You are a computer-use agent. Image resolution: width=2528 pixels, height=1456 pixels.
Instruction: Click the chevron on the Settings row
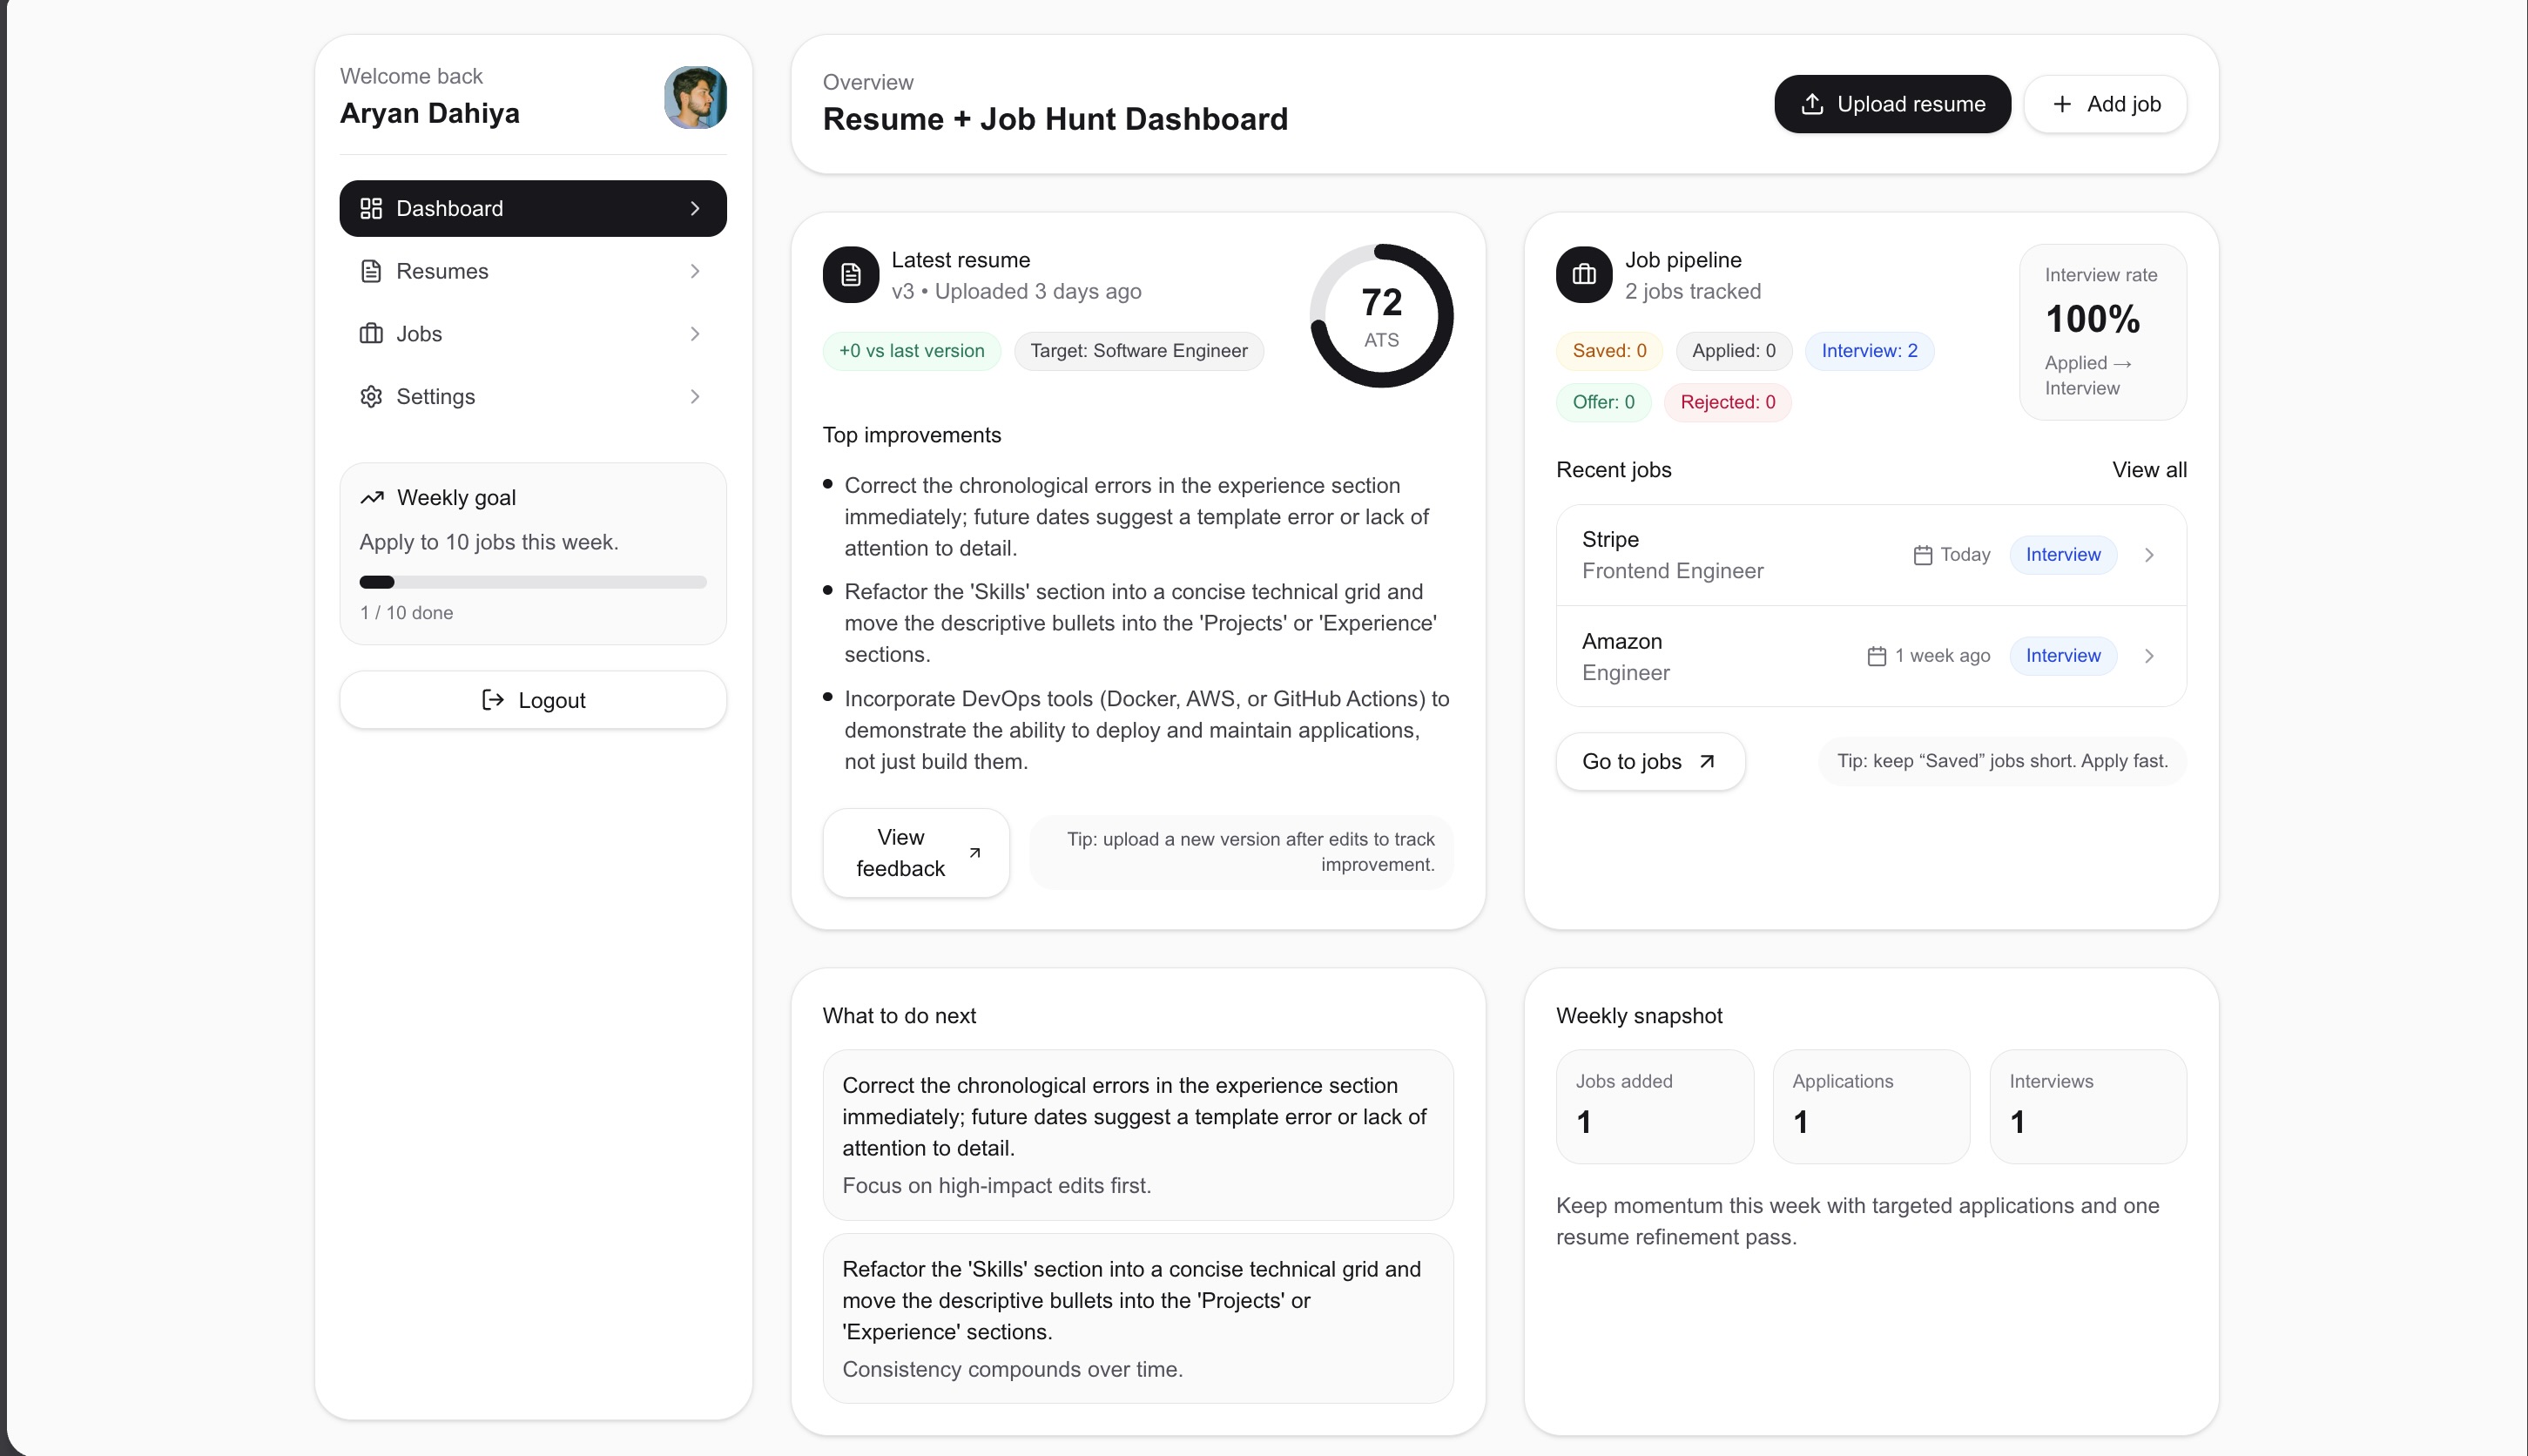695,397
